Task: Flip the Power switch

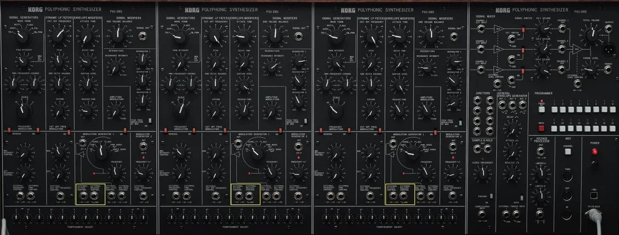Action: (x=595, y=164)
